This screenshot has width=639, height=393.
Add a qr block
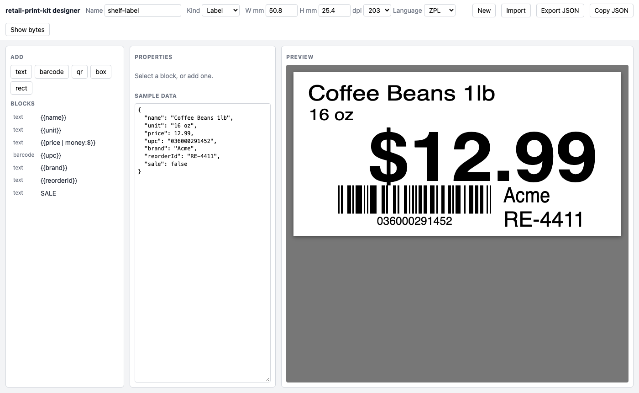(79, 72)
